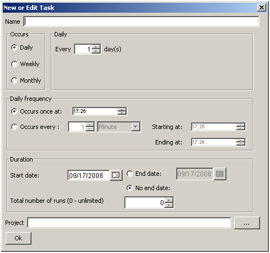
Task: Click the Ok button
Action: pos(18,238)
